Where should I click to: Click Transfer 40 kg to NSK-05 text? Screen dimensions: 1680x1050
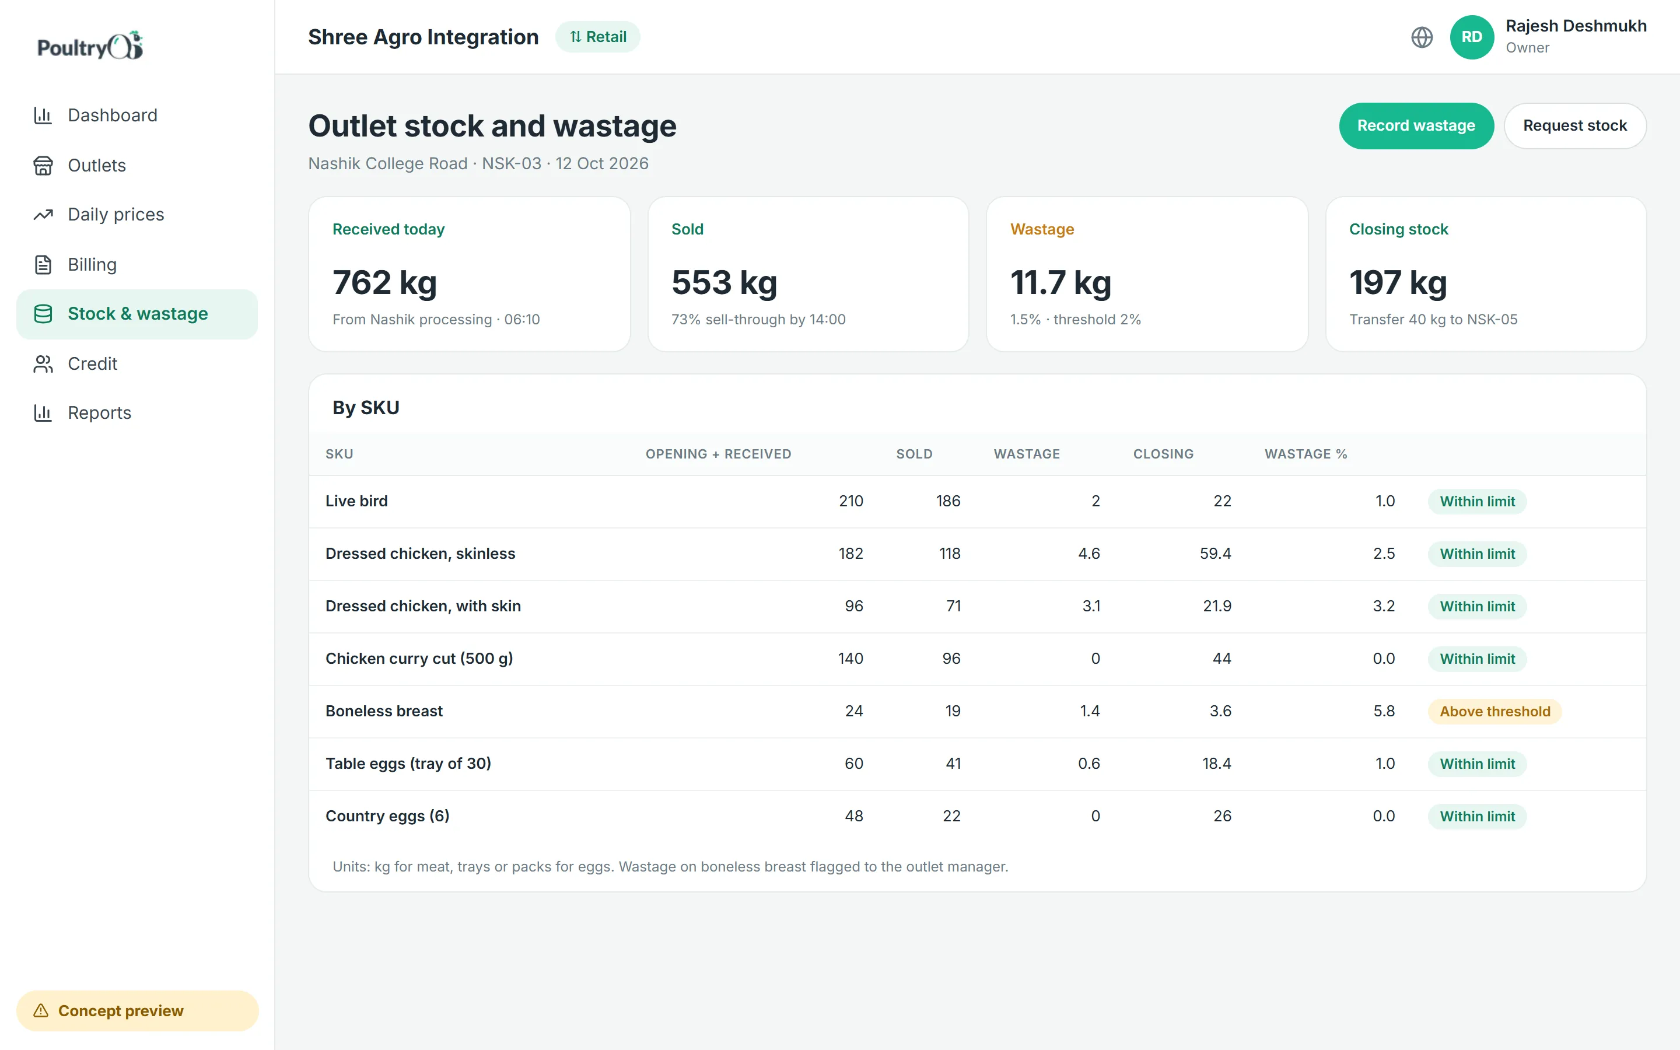tap(1433, 320)
